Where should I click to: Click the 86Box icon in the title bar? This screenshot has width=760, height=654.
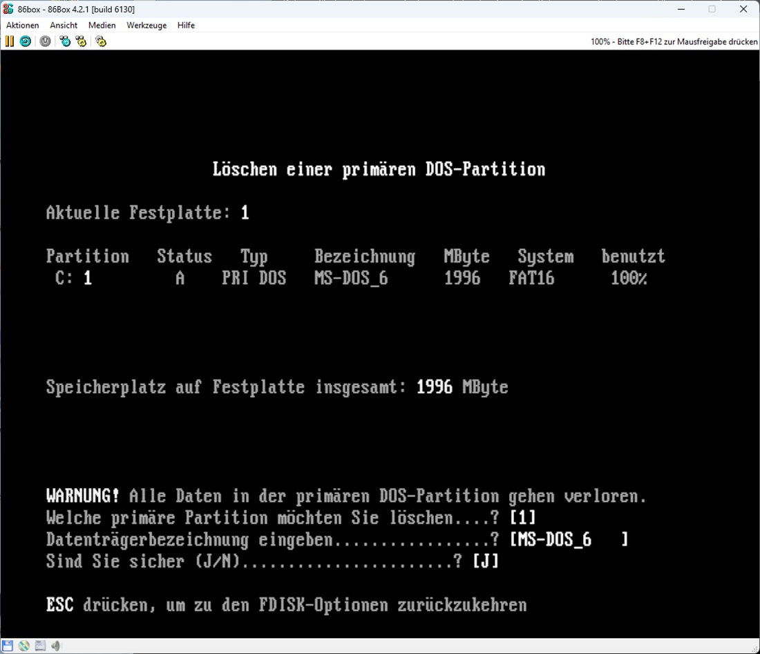click(8, 9)
